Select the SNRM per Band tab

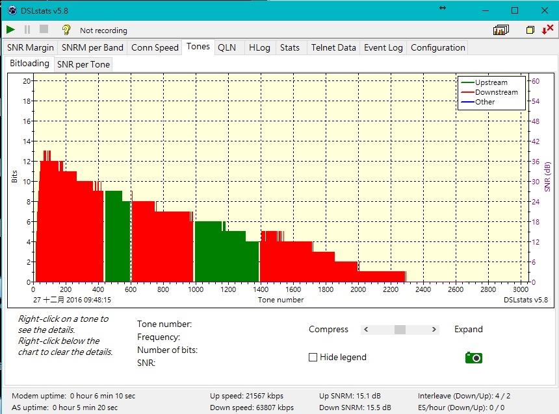92,48
